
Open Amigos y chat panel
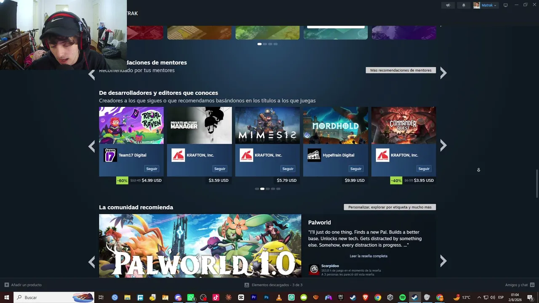pos(520,285)
